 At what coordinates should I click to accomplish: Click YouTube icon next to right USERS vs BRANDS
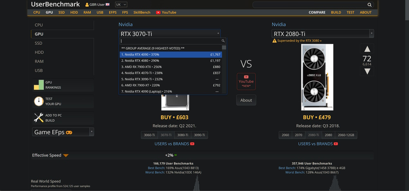336,144
